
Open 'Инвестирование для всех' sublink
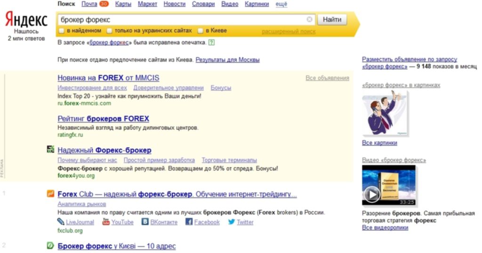pos(92,88)
